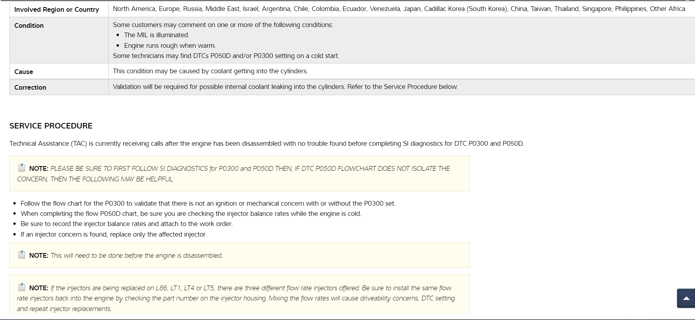The image size is (695, 320).
Task: Select the 'Involved Region or Country' row header
Action: 57,9
